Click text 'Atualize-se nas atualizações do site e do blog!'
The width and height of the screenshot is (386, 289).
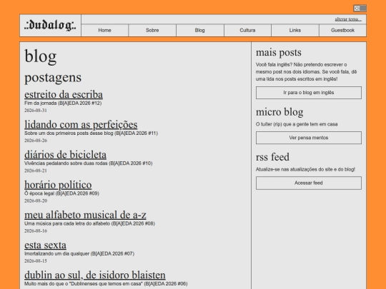[x=305, y=169]
